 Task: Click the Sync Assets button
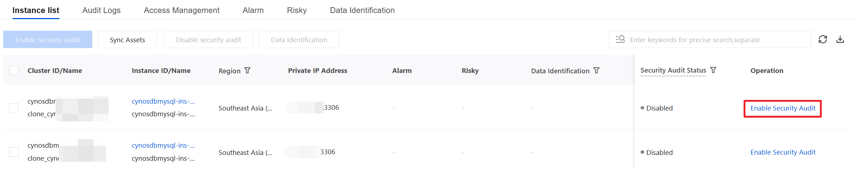[x=127, y=39]
